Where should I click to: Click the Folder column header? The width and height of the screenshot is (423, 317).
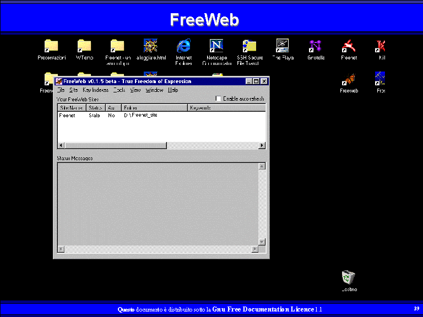click(154, 108)
